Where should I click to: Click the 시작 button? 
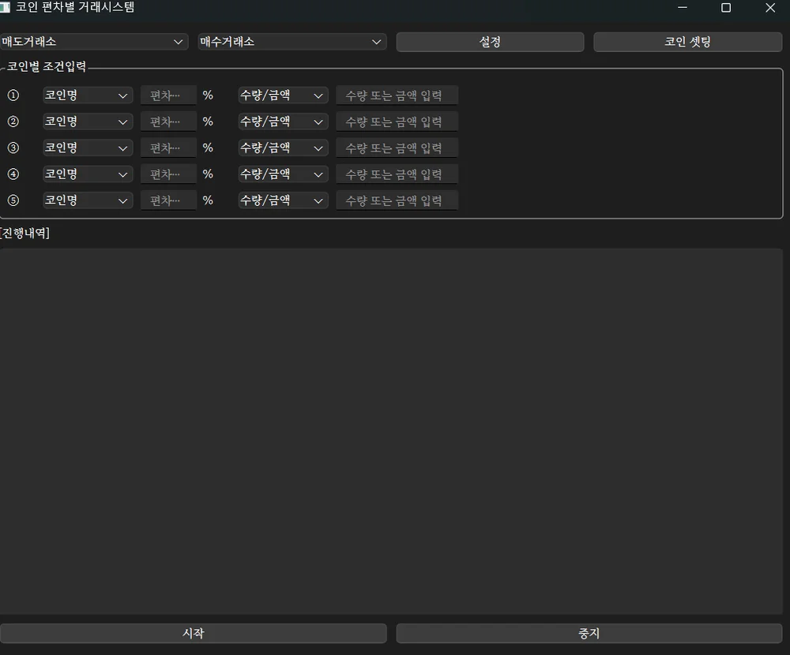[x=194, y=634]
